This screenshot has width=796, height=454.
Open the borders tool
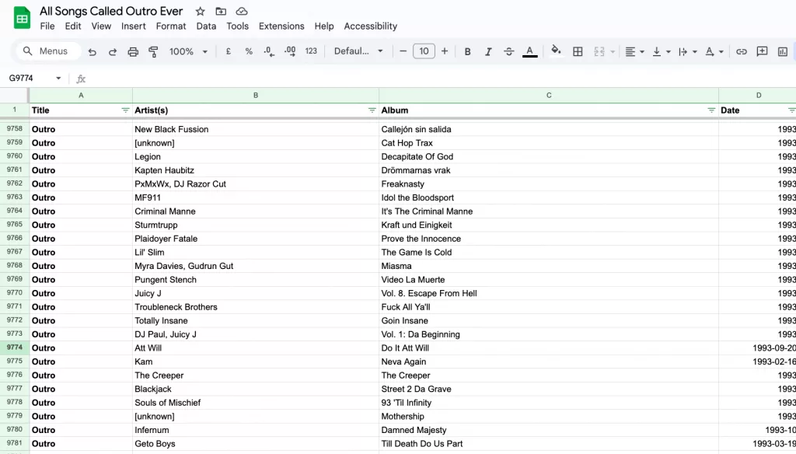(578, 51)
